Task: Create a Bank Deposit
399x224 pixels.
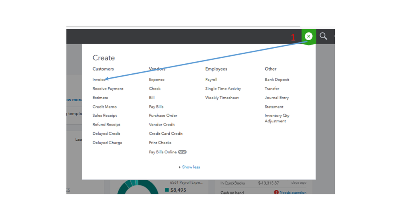Action: click(x=277, y=79)
